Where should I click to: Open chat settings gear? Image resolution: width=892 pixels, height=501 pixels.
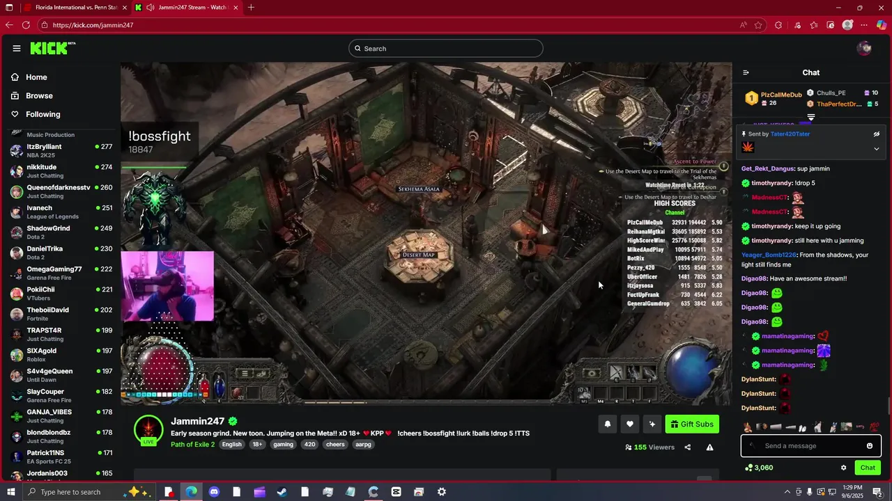[x=844, y=468]
